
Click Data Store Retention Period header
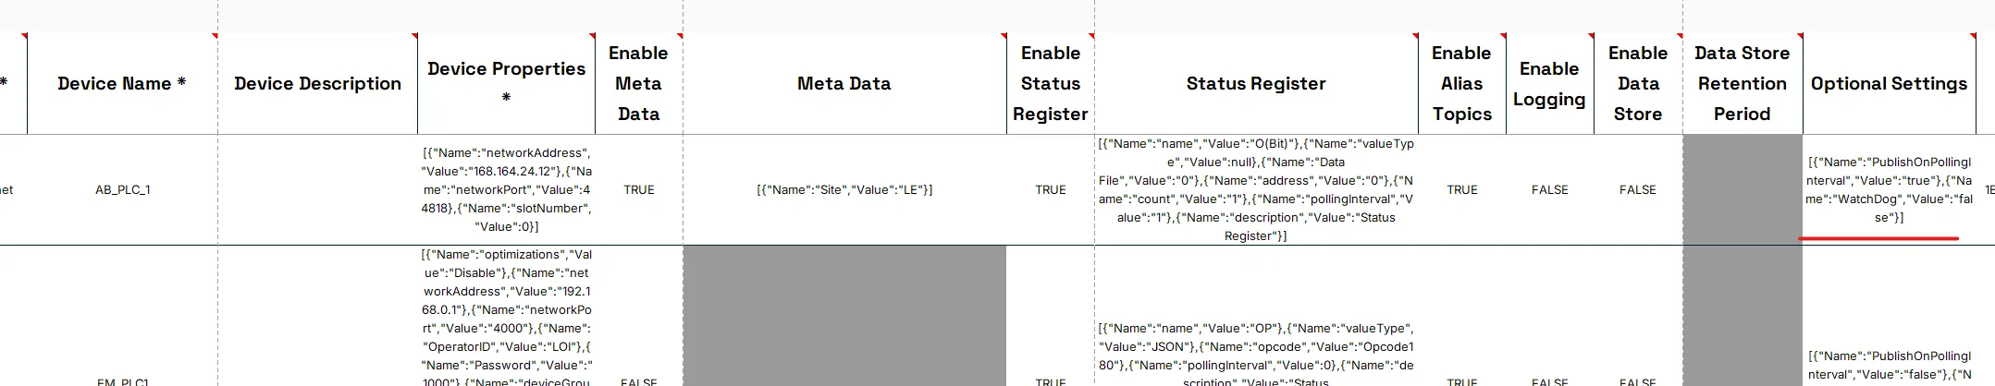pyautogui.click(x=1743, y=83)
